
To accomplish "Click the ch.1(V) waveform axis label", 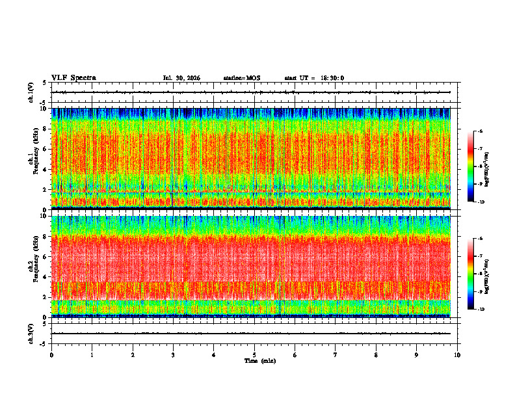I will point(31,92).
